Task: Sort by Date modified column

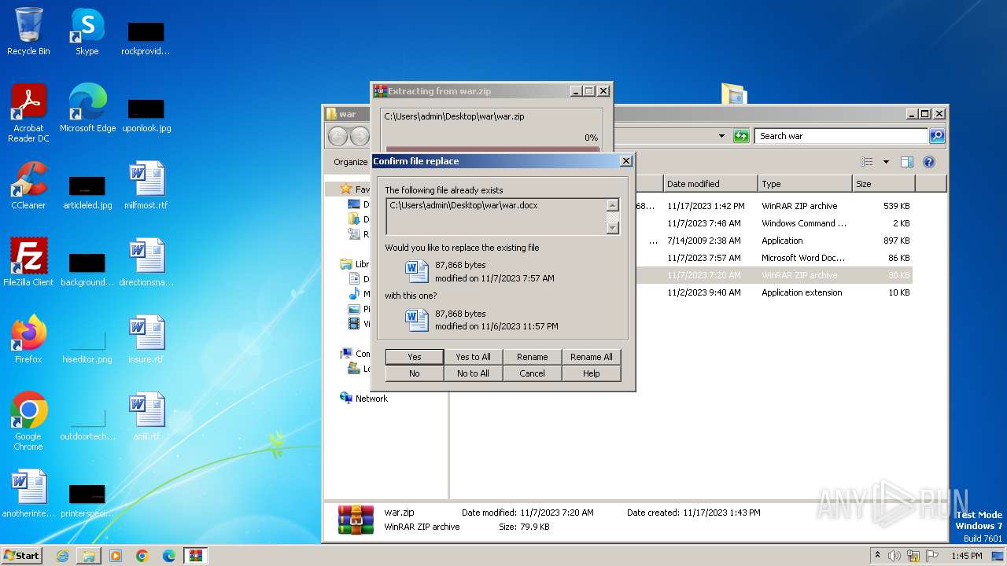Action: [x=710, y=184]
